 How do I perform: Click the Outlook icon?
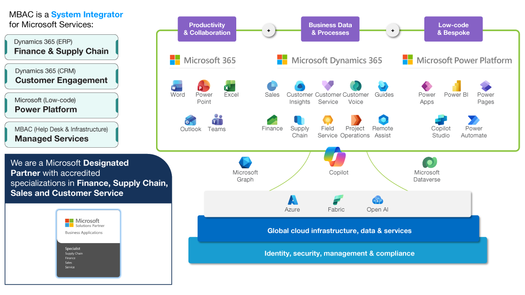(x=190, y=121)
